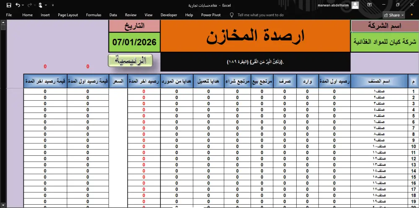Select the صرف value in row 12
The width and height of the screenshot is (419, 208).
(x=285, y=158)
